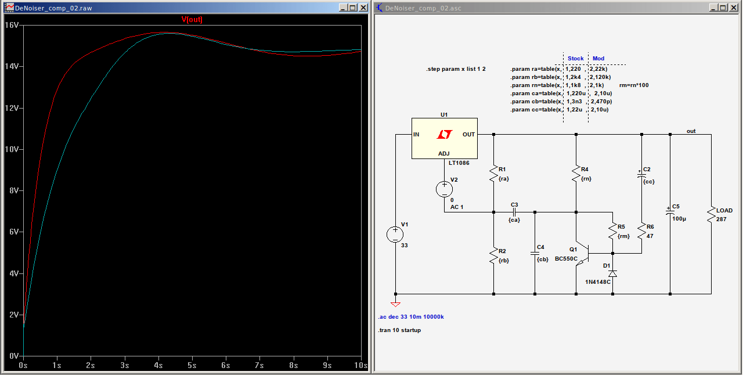The width and height of the screenshot is (743, 375).
Task: Click the {rm} value of R5
Action: pyautogui.click(x=623, y=236)
